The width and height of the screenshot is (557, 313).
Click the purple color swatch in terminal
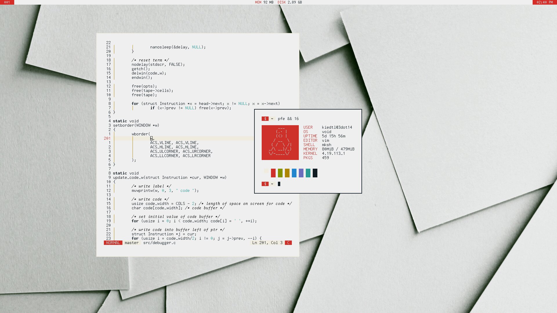301,173
